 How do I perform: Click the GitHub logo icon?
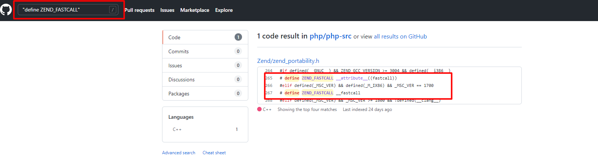pyautogui.click(x=6, y=10)
